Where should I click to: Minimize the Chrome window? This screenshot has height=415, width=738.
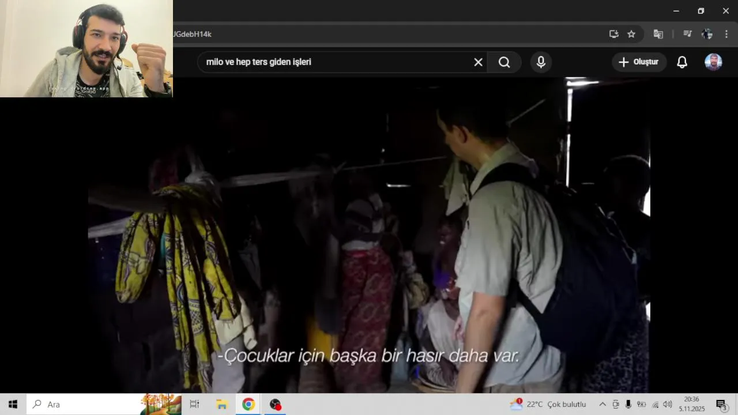[x=676, y=11]
